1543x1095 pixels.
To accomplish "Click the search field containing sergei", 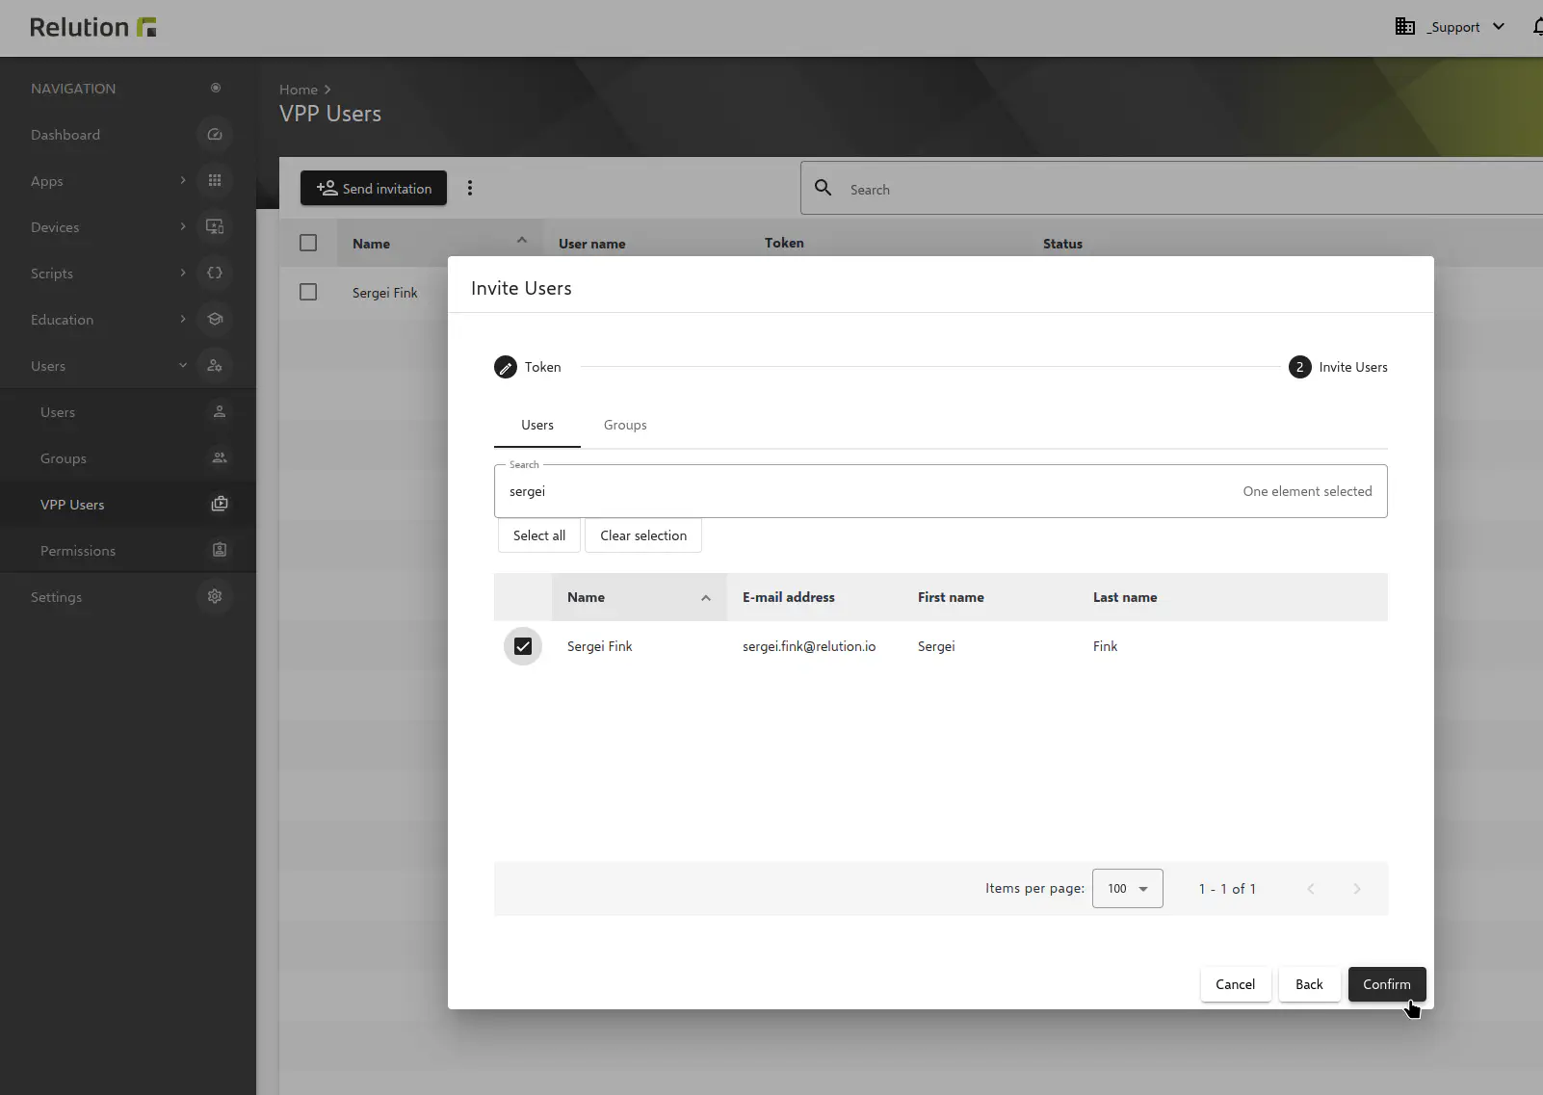I will [x=867, y=492].
